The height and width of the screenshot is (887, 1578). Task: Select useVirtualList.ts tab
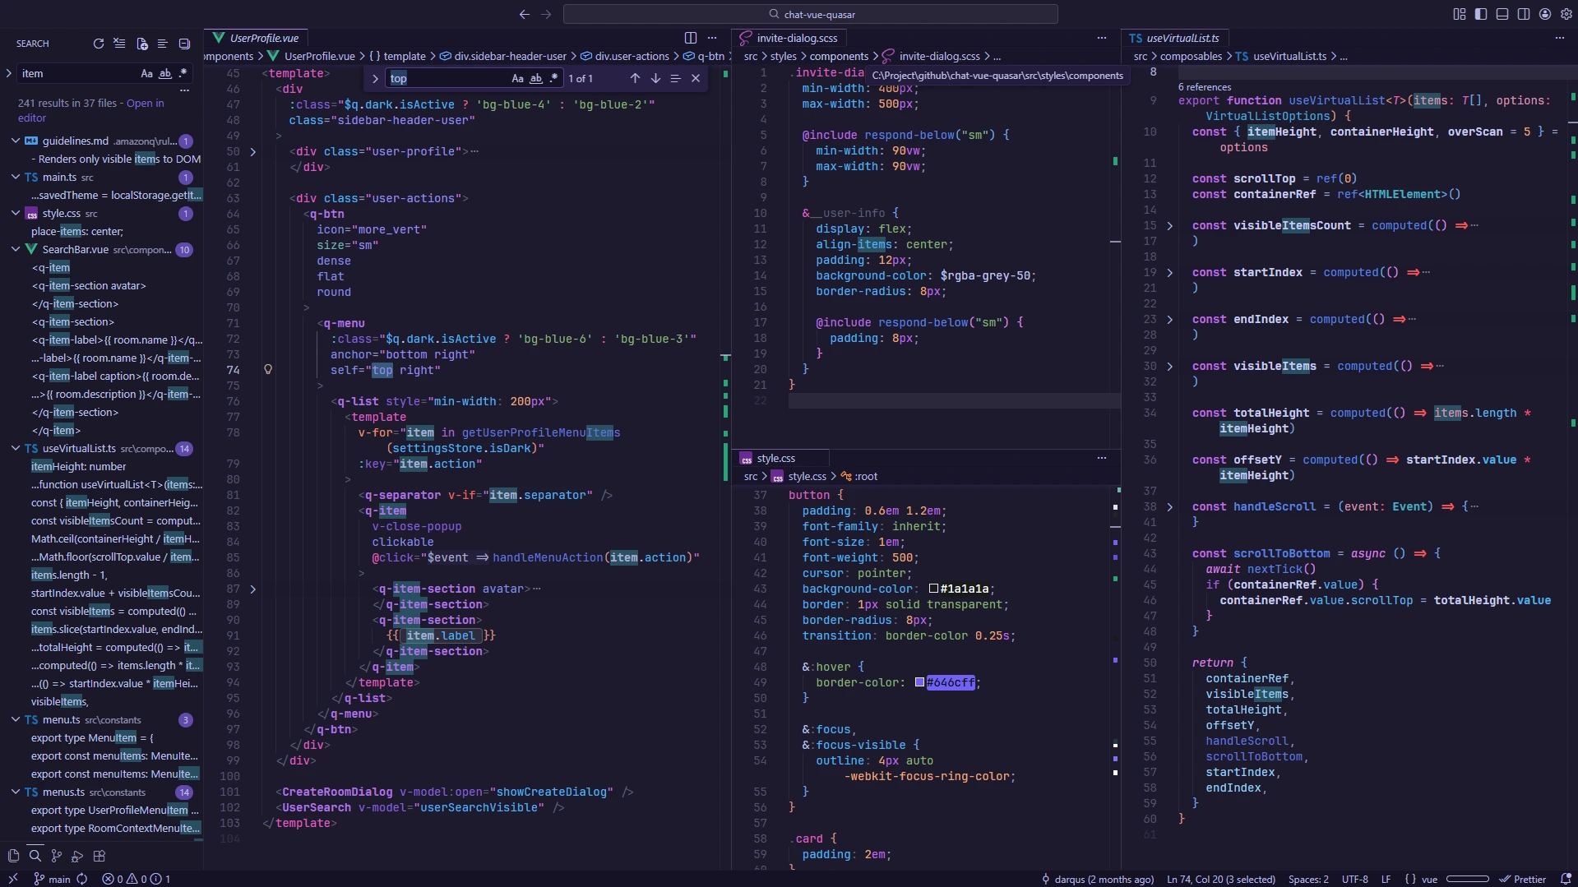(x=1174, y=38)
